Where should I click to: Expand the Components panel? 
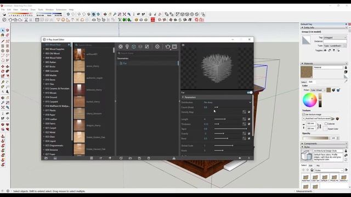[324, 143]
